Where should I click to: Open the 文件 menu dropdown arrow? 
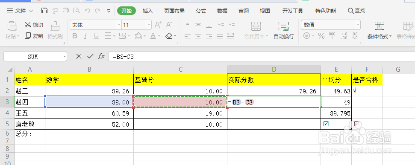tap(31, 11)
